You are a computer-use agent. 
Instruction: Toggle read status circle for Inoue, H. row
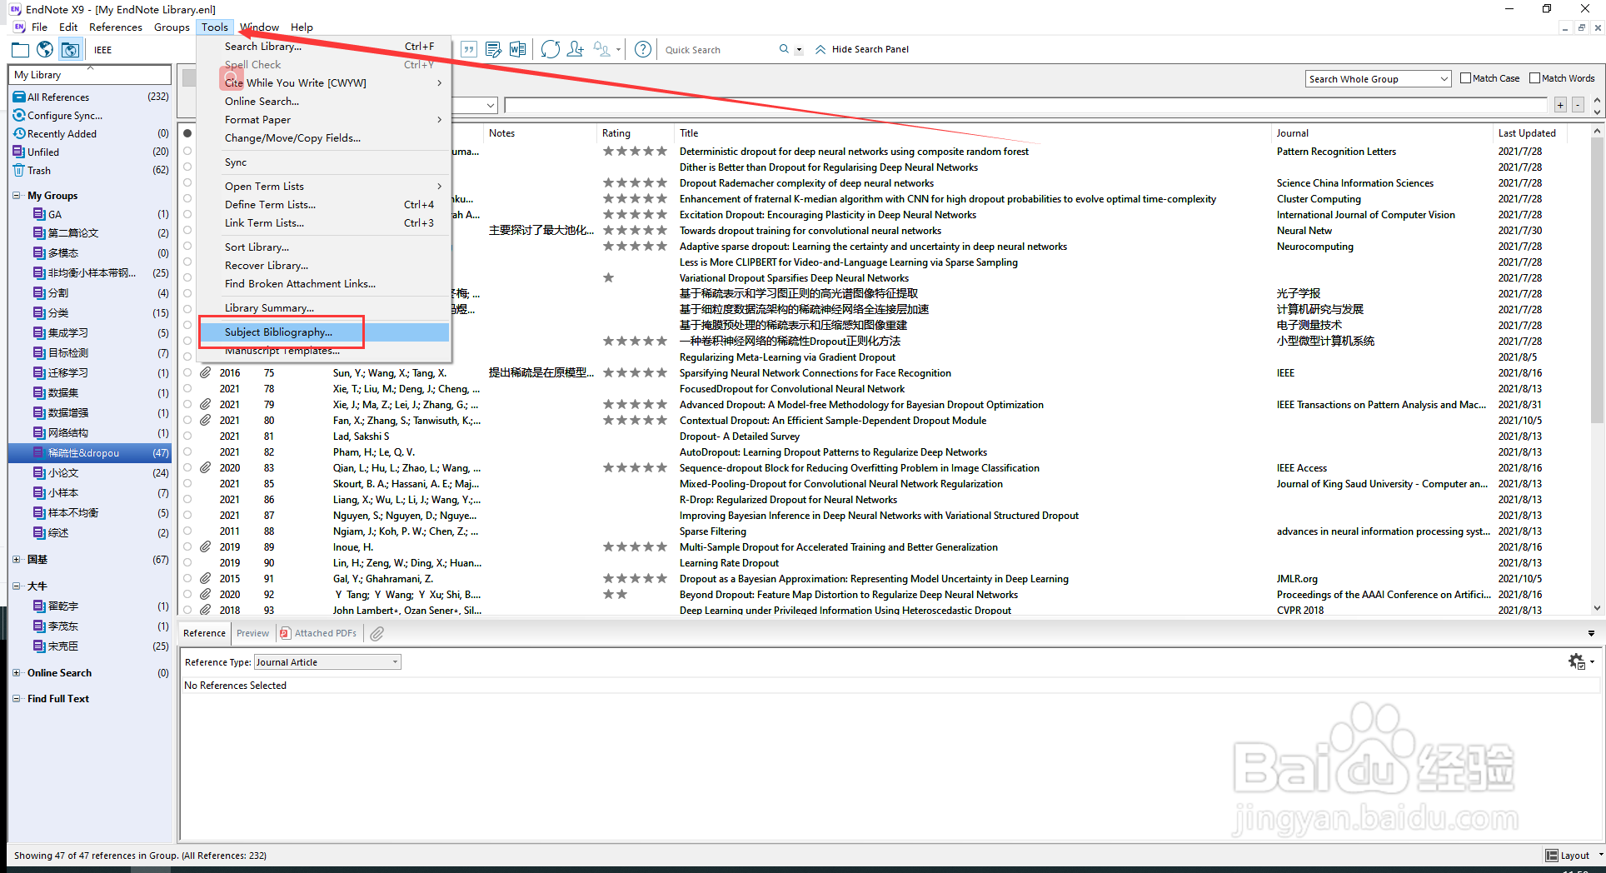coord(187,546)
